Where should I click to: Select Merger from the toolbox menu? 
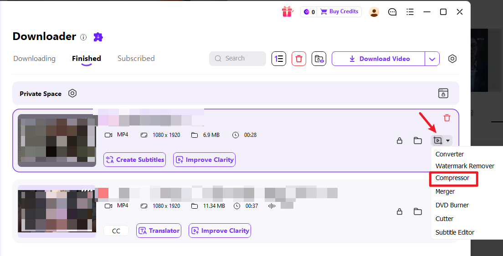[x=445, y=192]
